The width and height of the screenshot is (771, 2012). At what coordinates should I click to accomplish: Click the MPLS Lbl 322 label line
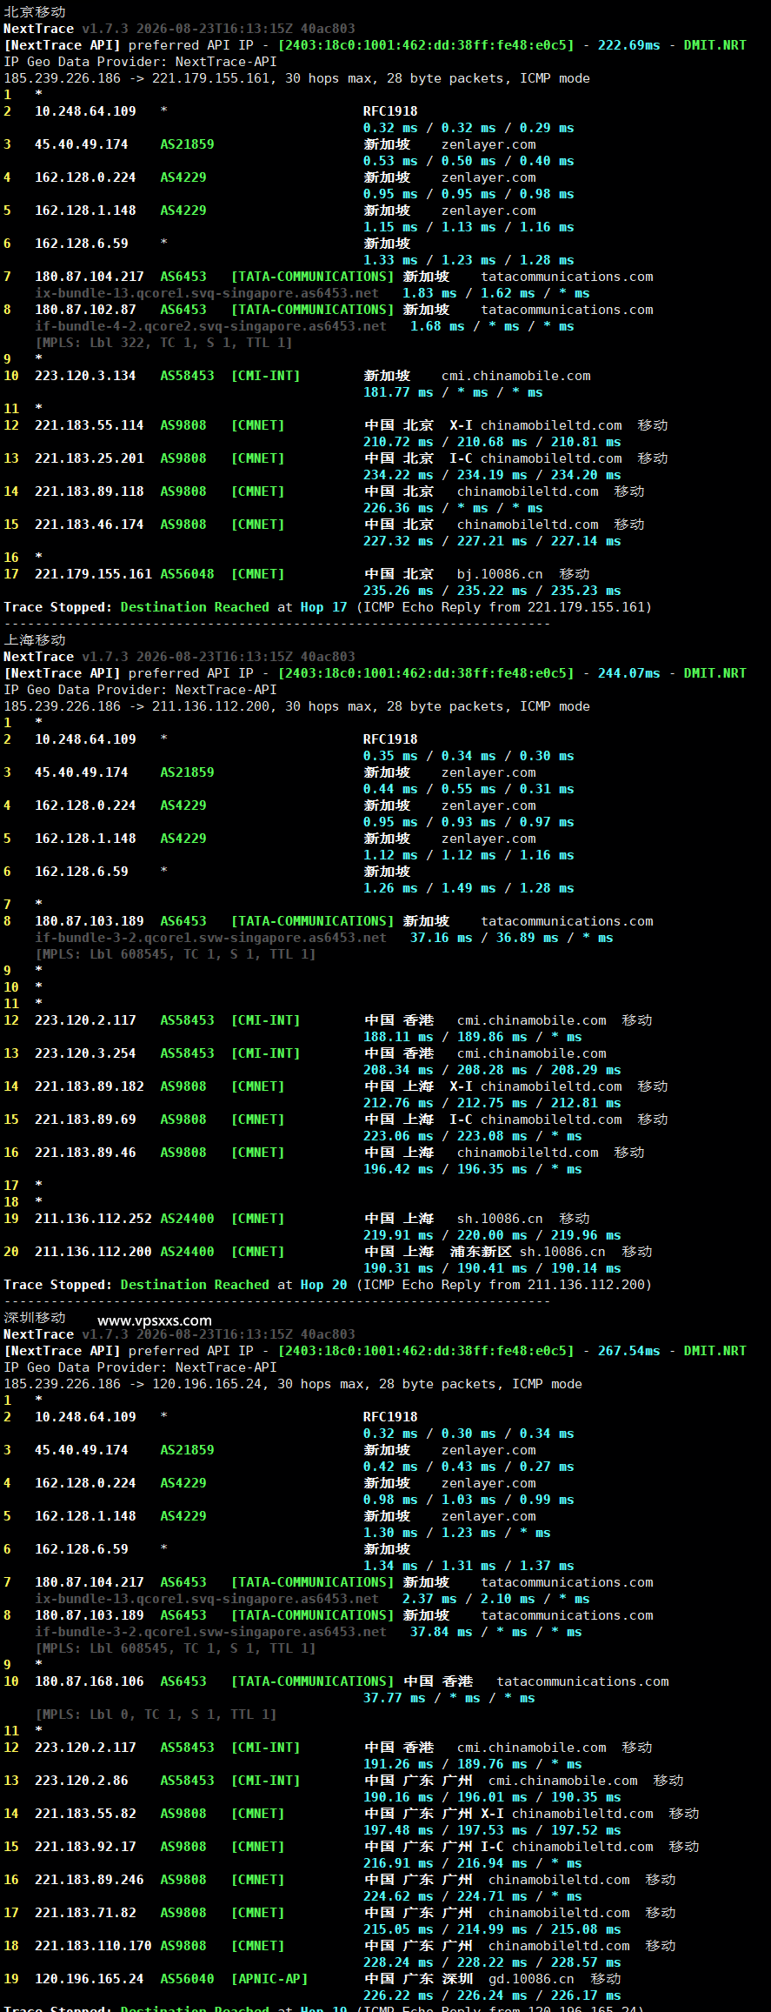(x=163, y=343)
